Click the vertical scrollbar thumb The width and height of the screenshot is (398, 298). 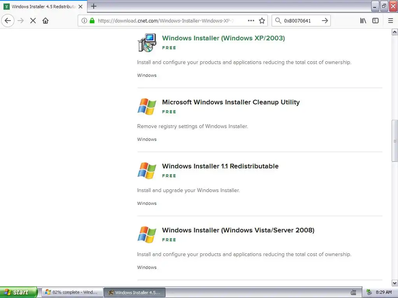pos(395,140)
